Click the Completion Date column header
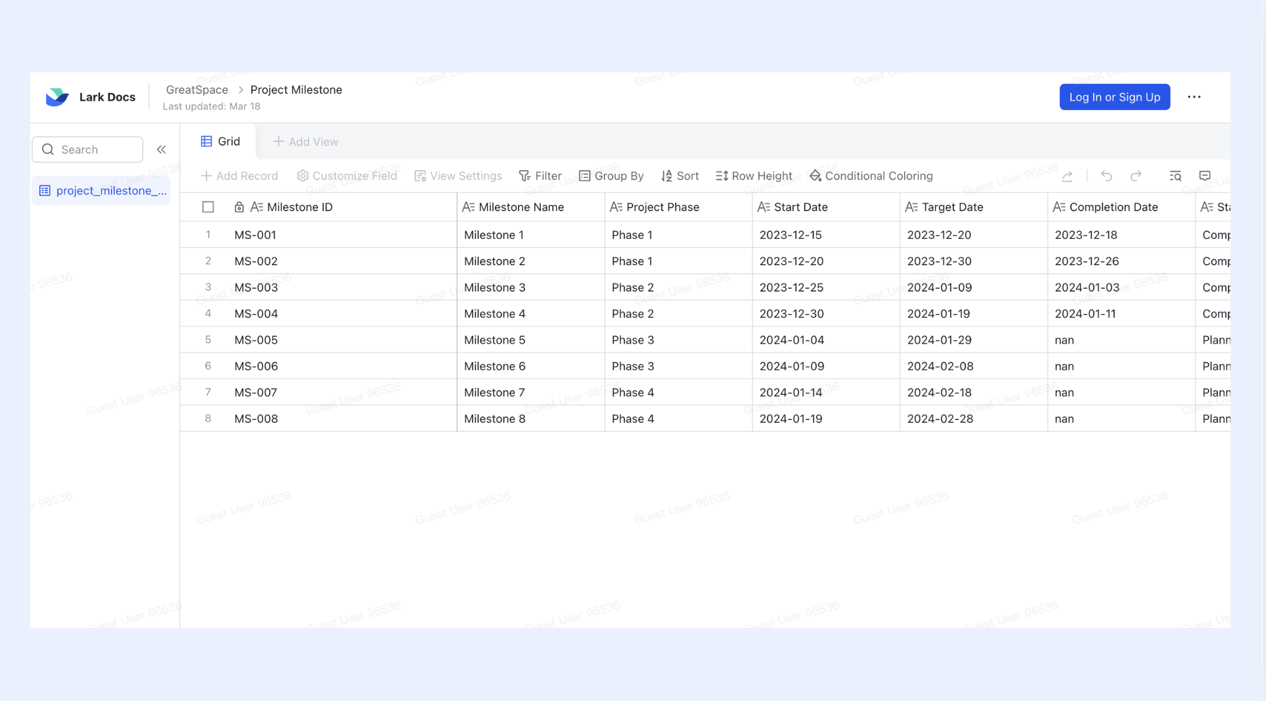 [x=1121, y=207]
